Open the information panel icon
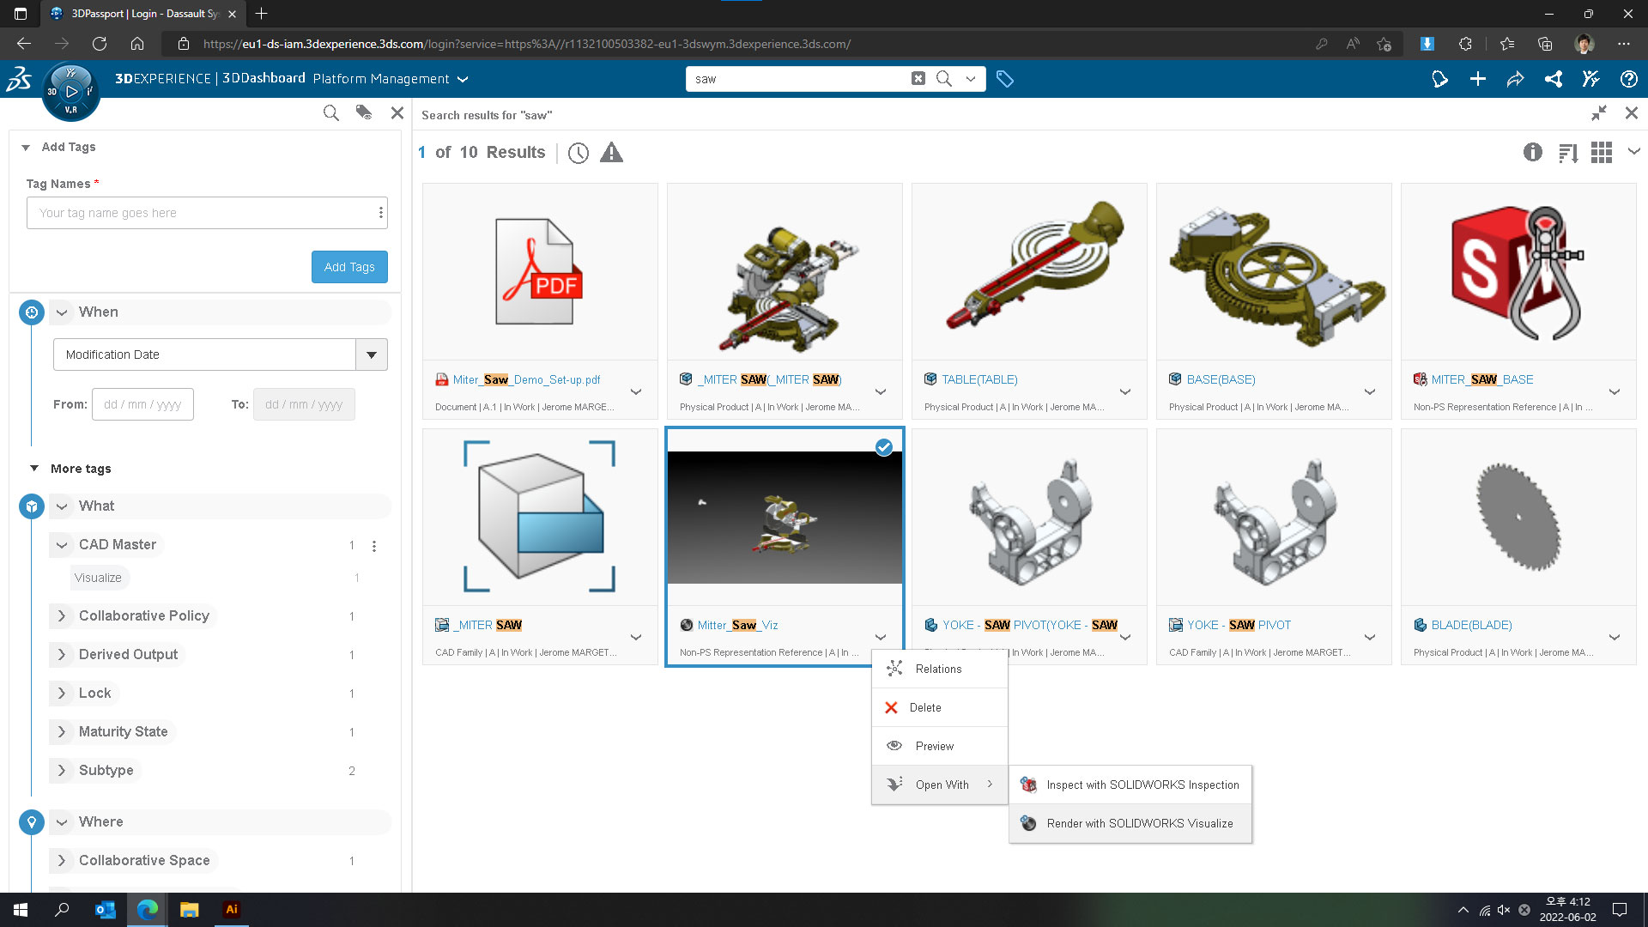 point(1532,153)
